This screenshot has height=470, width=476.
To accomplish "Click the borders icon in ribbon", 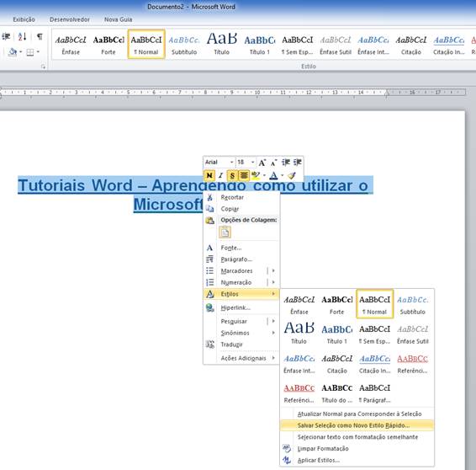I will [30, 52].
